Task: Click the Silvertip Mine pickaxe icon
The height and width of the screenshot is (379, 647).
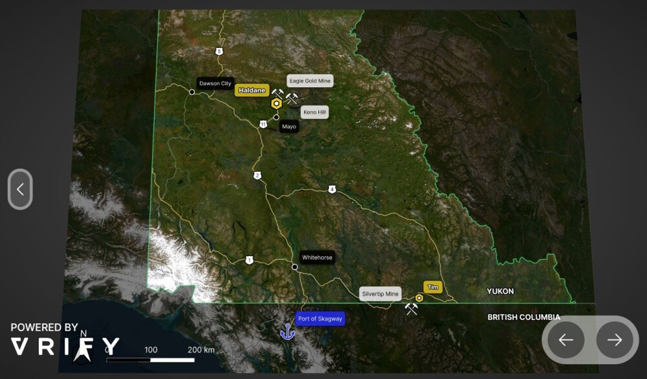Action: [411, 309]
